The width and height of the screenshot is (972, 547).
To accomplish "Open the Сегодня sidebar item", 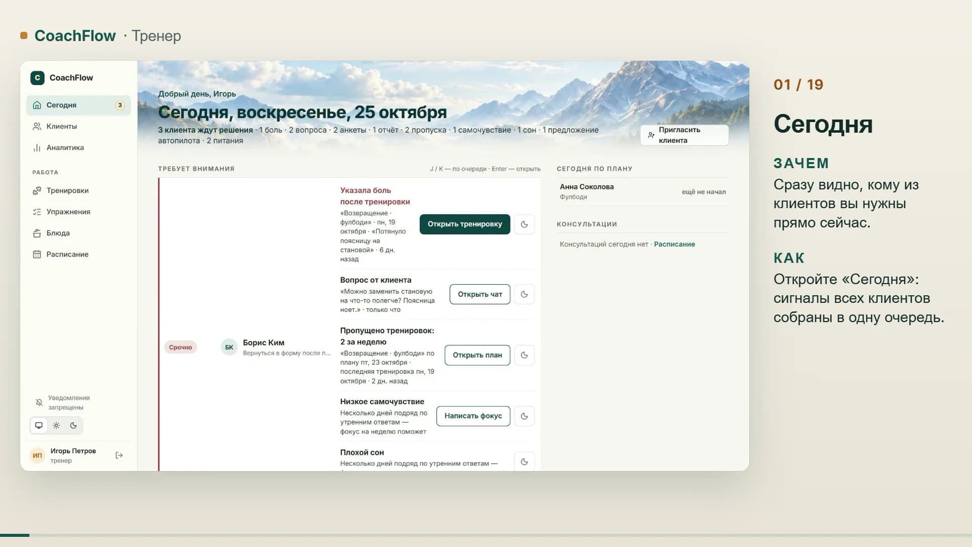I will [x=78, y=105].
